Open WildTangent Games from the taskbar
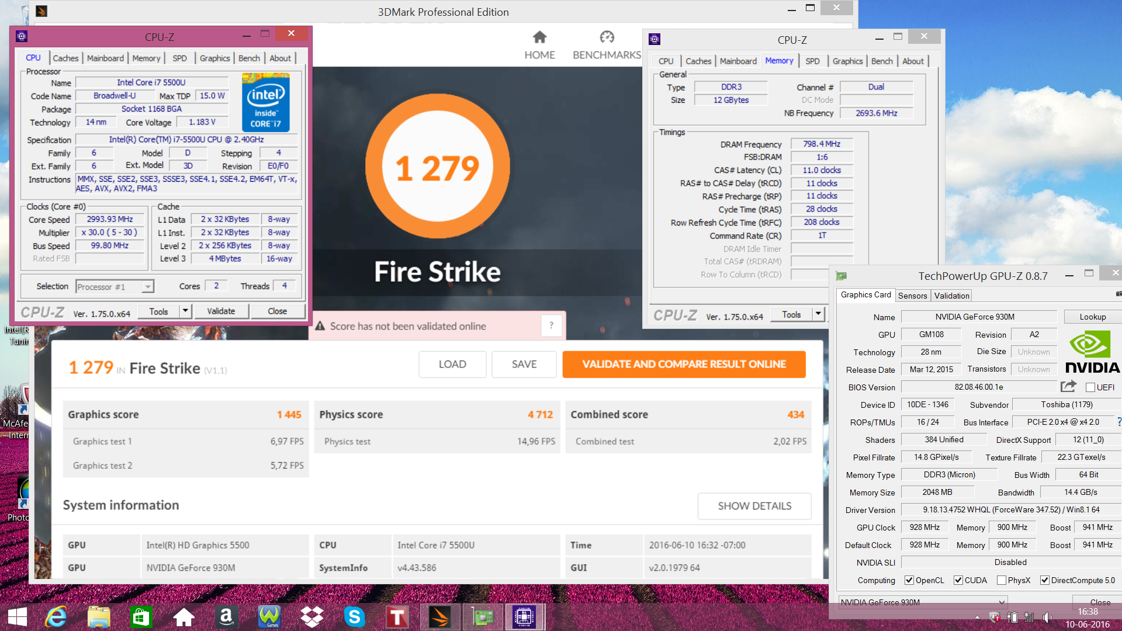Viewport: 1122px width, 631px height. tap(269, 617)
